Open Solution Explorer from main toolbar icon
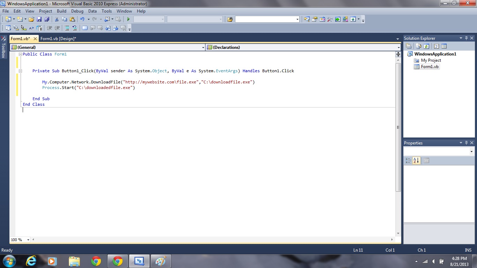The width and height of the screenshot is (477, 268). pyautogui.click(x=307, y=20)
